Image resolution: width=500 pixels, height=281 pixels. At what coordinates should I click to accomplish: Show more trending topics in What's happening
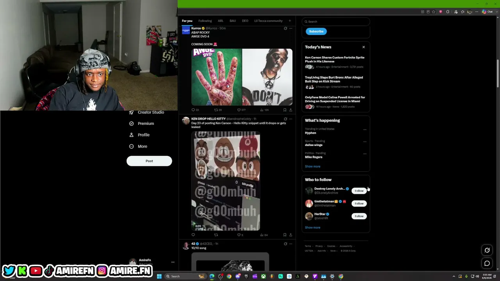tap(312, 166)
